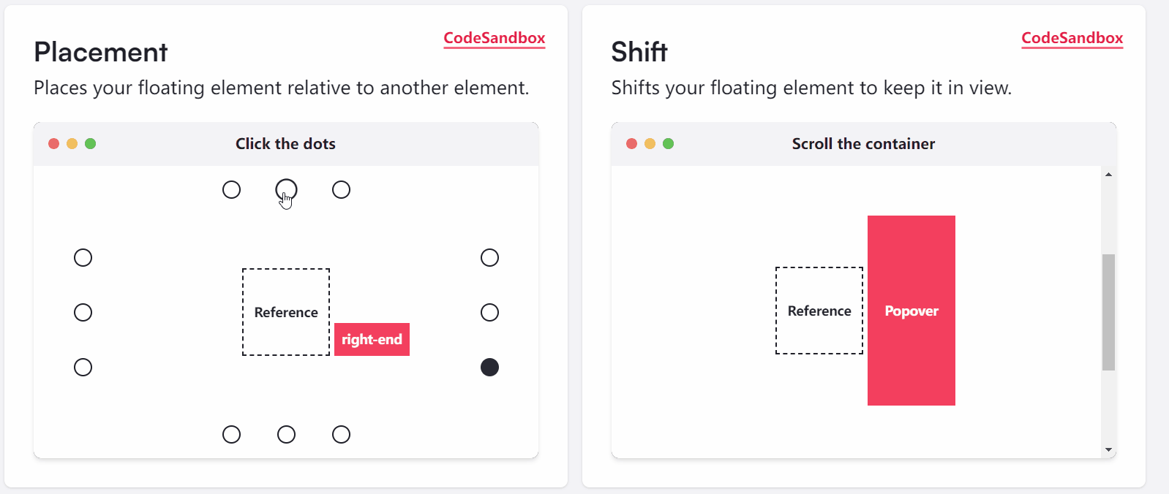The image size is (1169, 494).
Task: Click the yellow traffic-light dot in Placement window
Action: coord(72,143)
